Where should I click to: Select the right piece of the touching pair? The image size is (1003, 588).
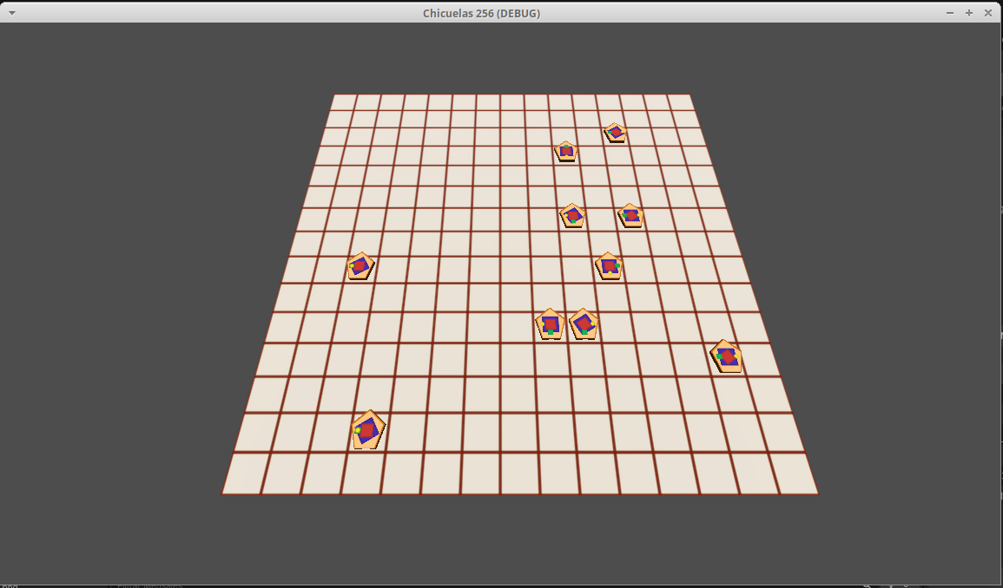(584, 324)
